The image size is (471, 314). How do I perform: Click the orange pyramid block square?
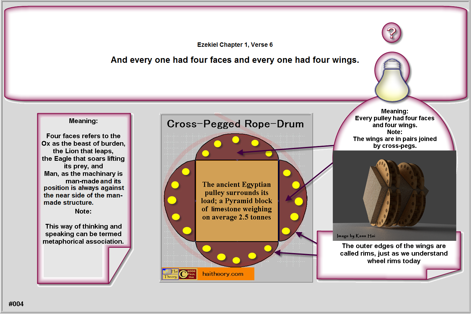pos(237,201)
